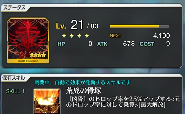Click the skill name 荒兜の骨塚
The height and width of the screenshot is (114, 185).
pos(84,91)
